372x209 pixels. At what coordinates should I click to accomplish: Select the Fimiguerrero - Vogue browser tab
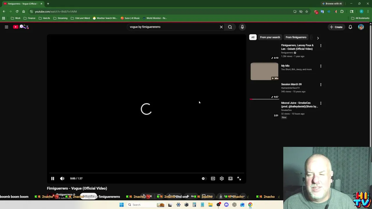pos(23,4)
